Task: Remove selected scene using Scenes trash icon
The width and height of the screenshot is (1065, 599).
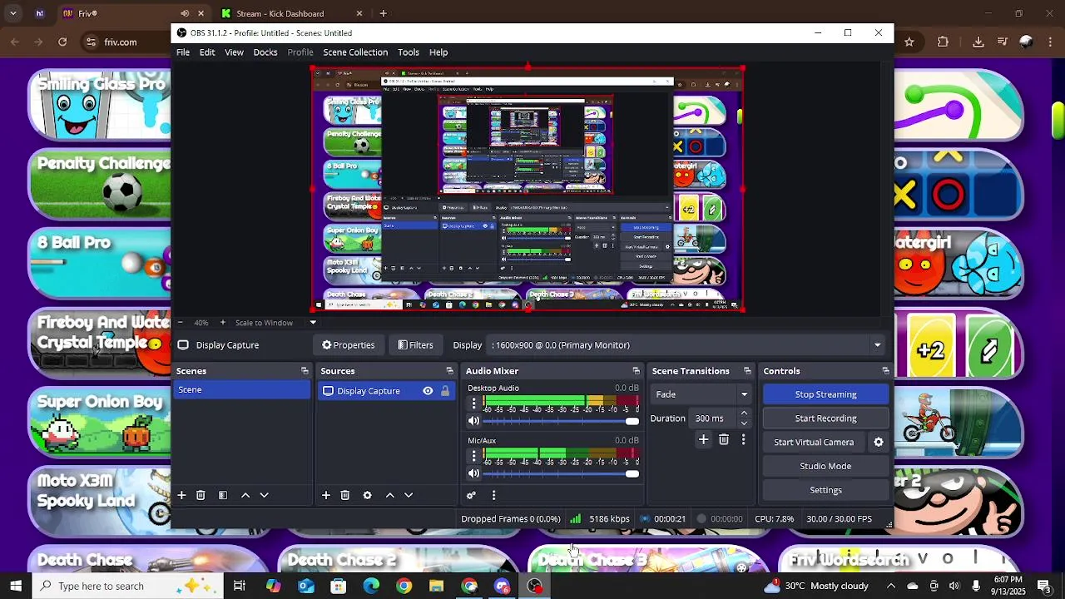Action: 201,495
